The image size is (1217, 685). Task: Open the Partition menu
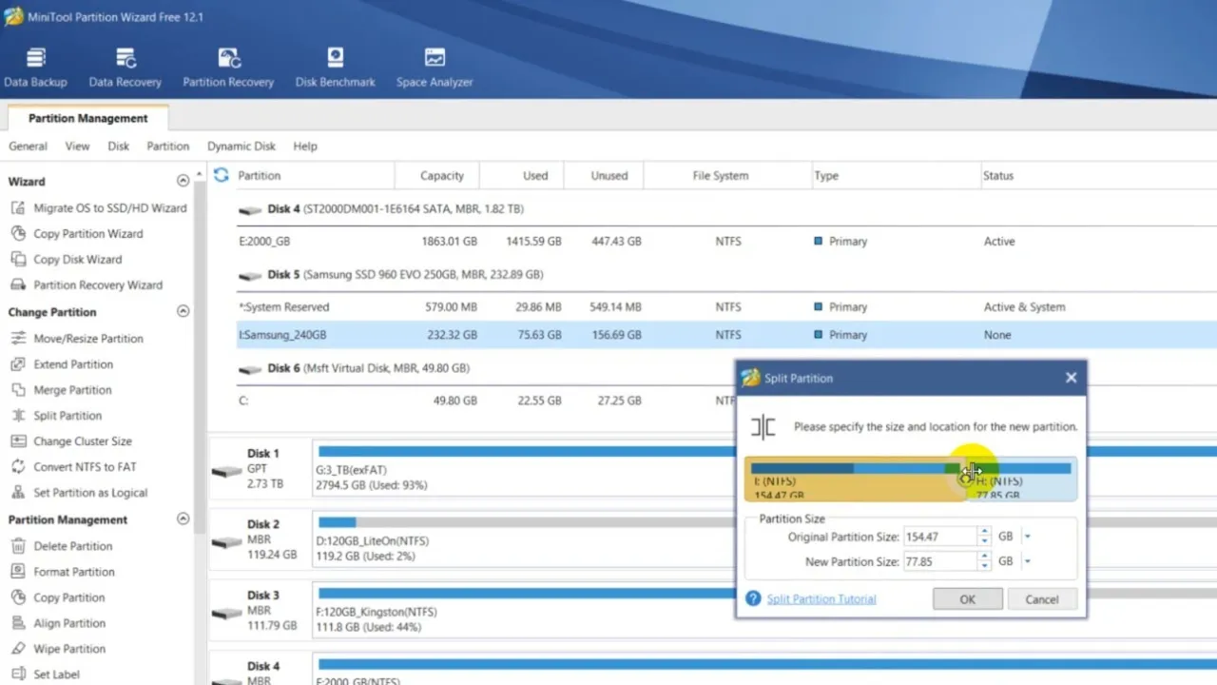pos(167,146)
